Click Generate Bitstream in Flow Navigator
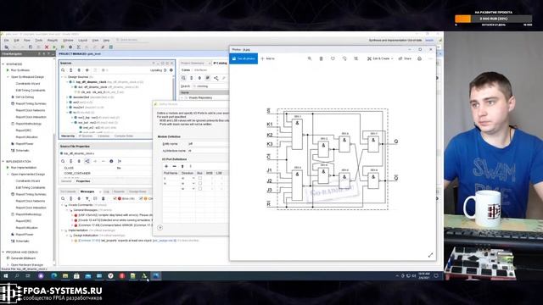 tap(23, 258)
